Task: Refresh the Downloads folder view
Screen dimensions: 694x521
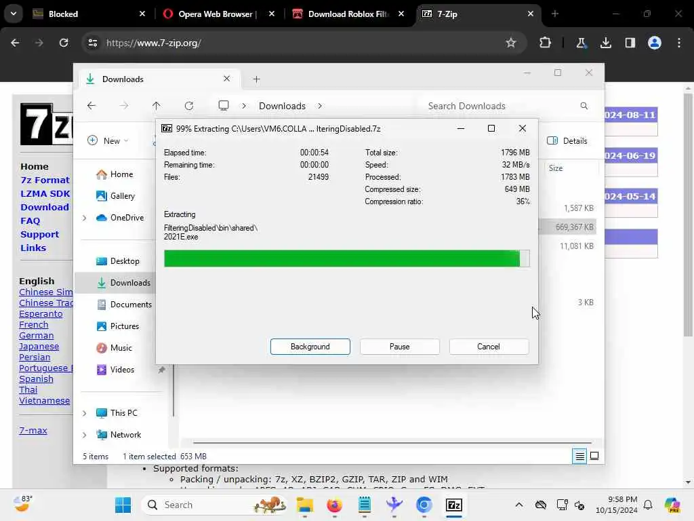Action: point(189,105)
